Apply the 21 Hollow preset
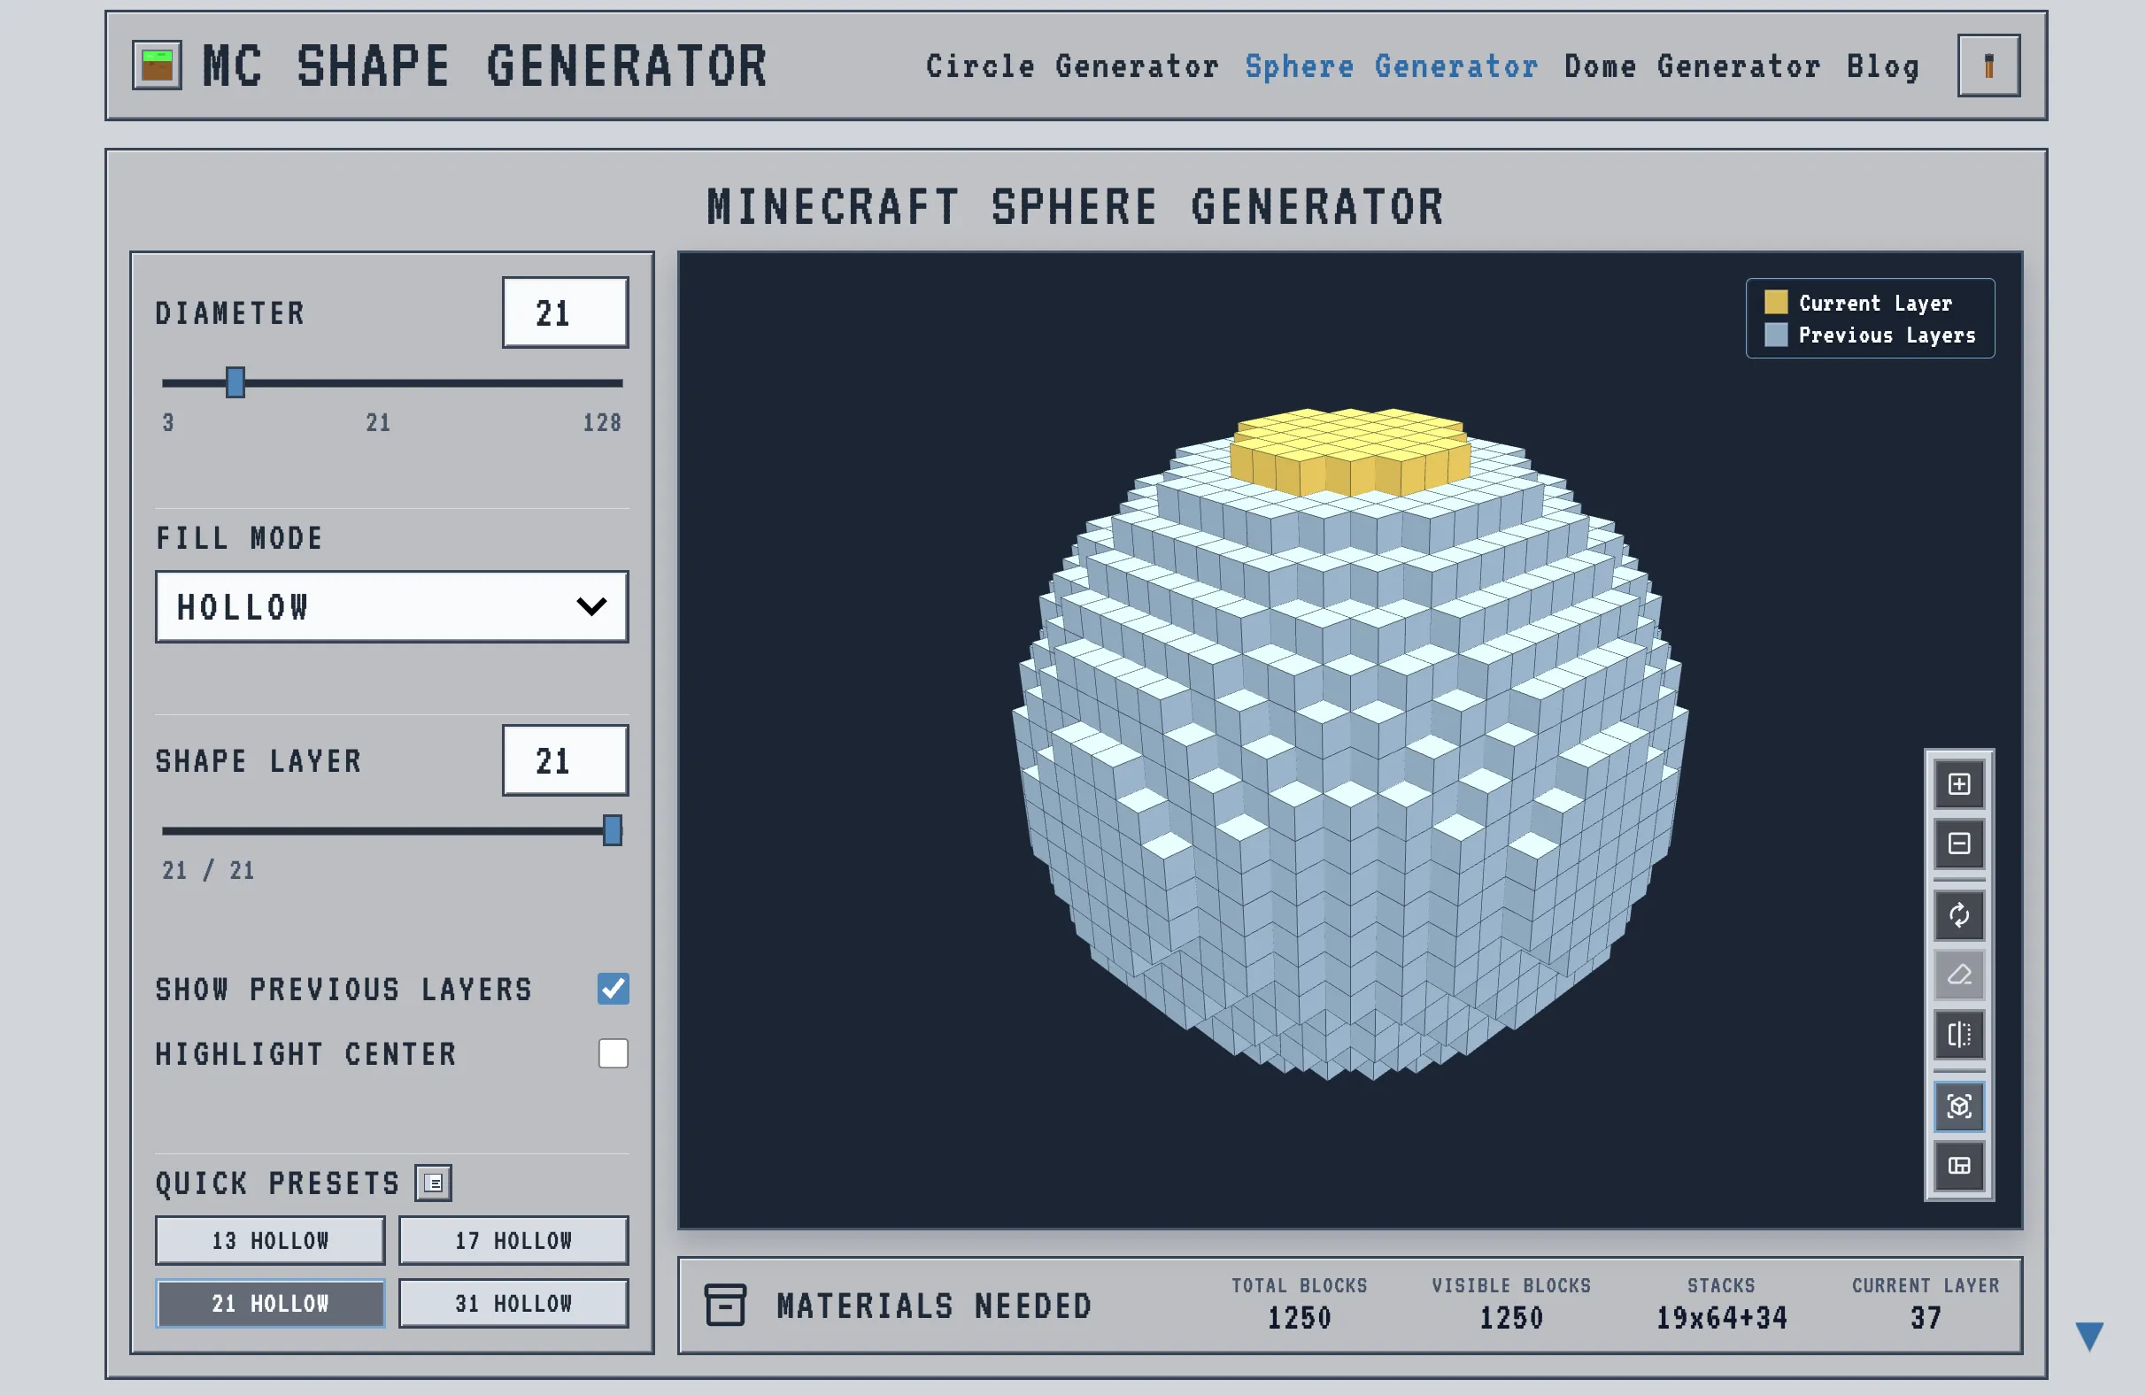 (x=270, y=1303)
